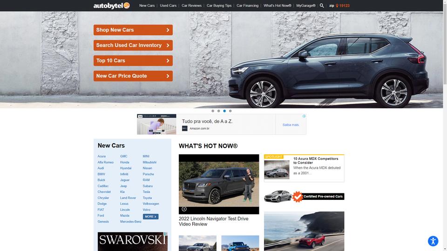Open the Used Cars menu
Viewport: 447px width, 251px height.
tap(168, 6)
